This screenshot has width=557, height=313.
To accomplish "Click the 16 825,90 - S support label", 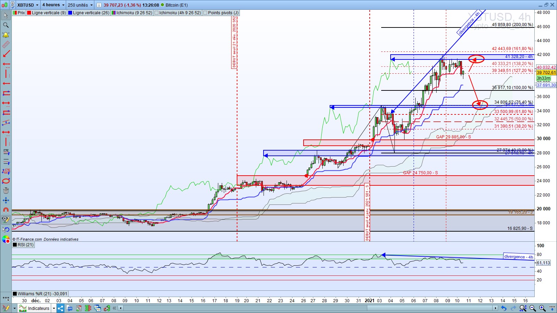I will (x=520, y=228).
